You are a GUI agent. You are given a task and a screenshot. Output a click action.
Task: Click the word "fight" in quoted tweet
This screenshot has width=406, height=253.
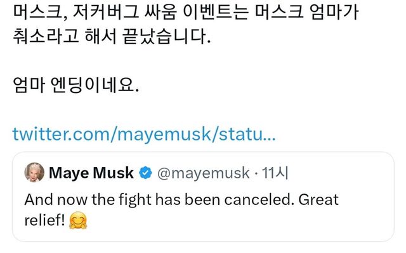132,200
